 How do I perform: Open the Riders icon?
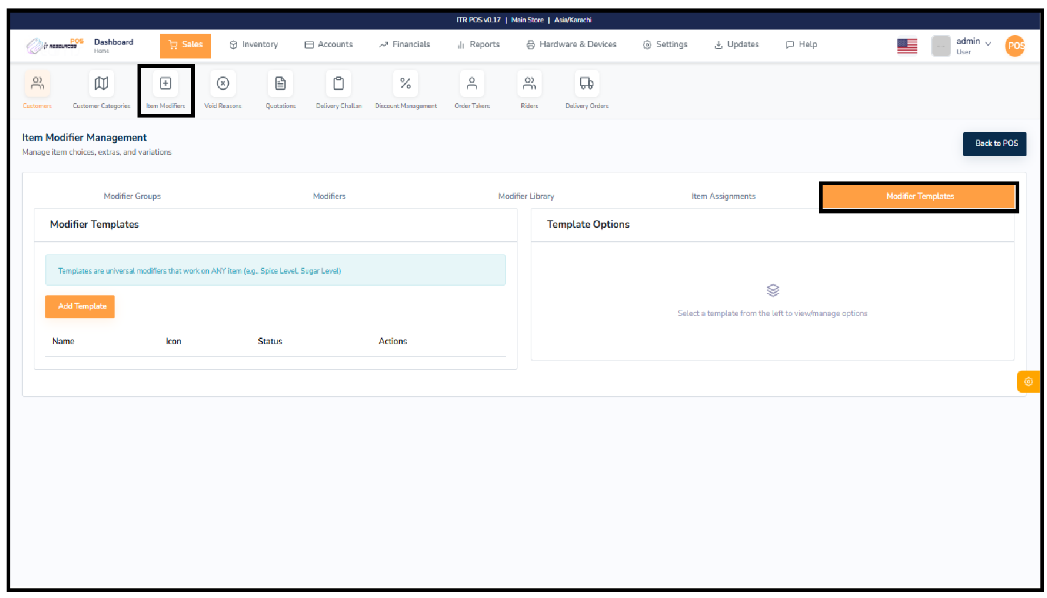(529, 84)
